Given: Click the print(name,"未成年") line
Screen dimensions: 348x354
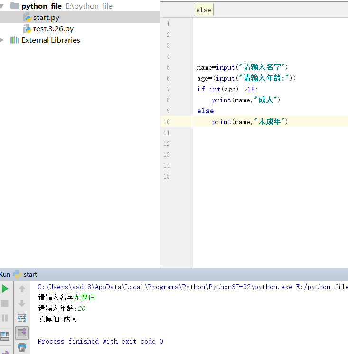Looking at the screenshot, I should [x=250, y=122].
